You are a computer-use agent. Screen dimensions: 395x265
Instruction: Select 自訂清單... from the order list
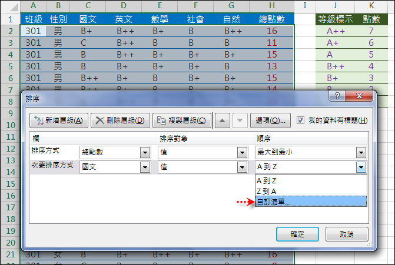pyautogui.click(x=311, y=202)
